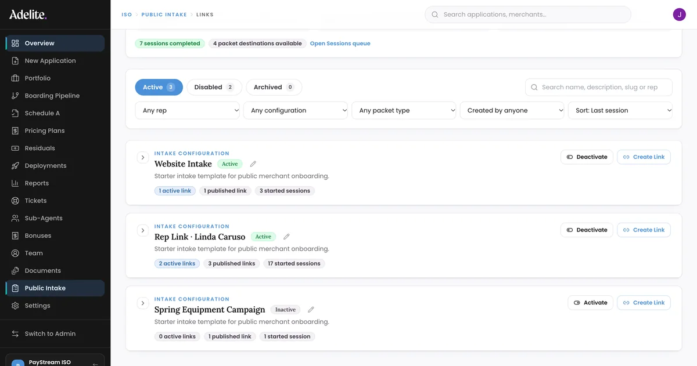Click the Inactive status badge
697x366 pixels.
285,310
